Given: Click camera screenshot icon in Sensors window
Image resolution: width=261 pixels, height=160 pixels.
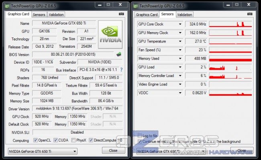Looking at the screenshot, I should (x=250, y=14).
